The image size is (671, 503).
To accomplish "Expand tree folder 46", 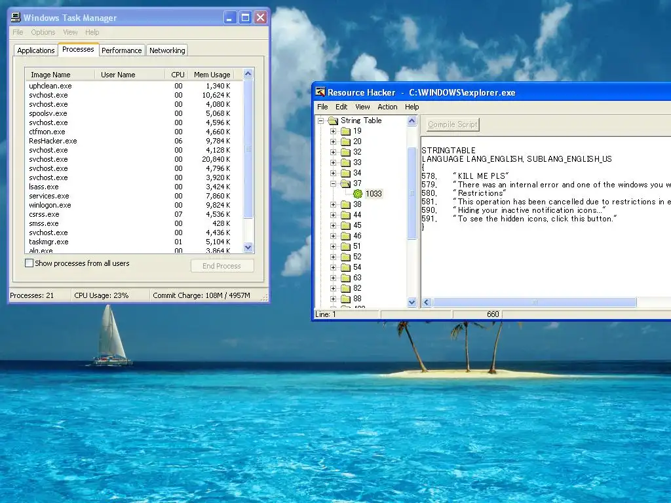I will pyautogui.click(x=333, y=236).
